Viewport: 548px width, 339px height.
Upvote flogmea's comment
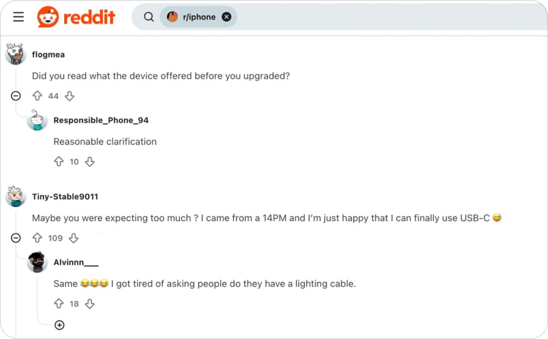pyautogui.click(x=37, y=96)
